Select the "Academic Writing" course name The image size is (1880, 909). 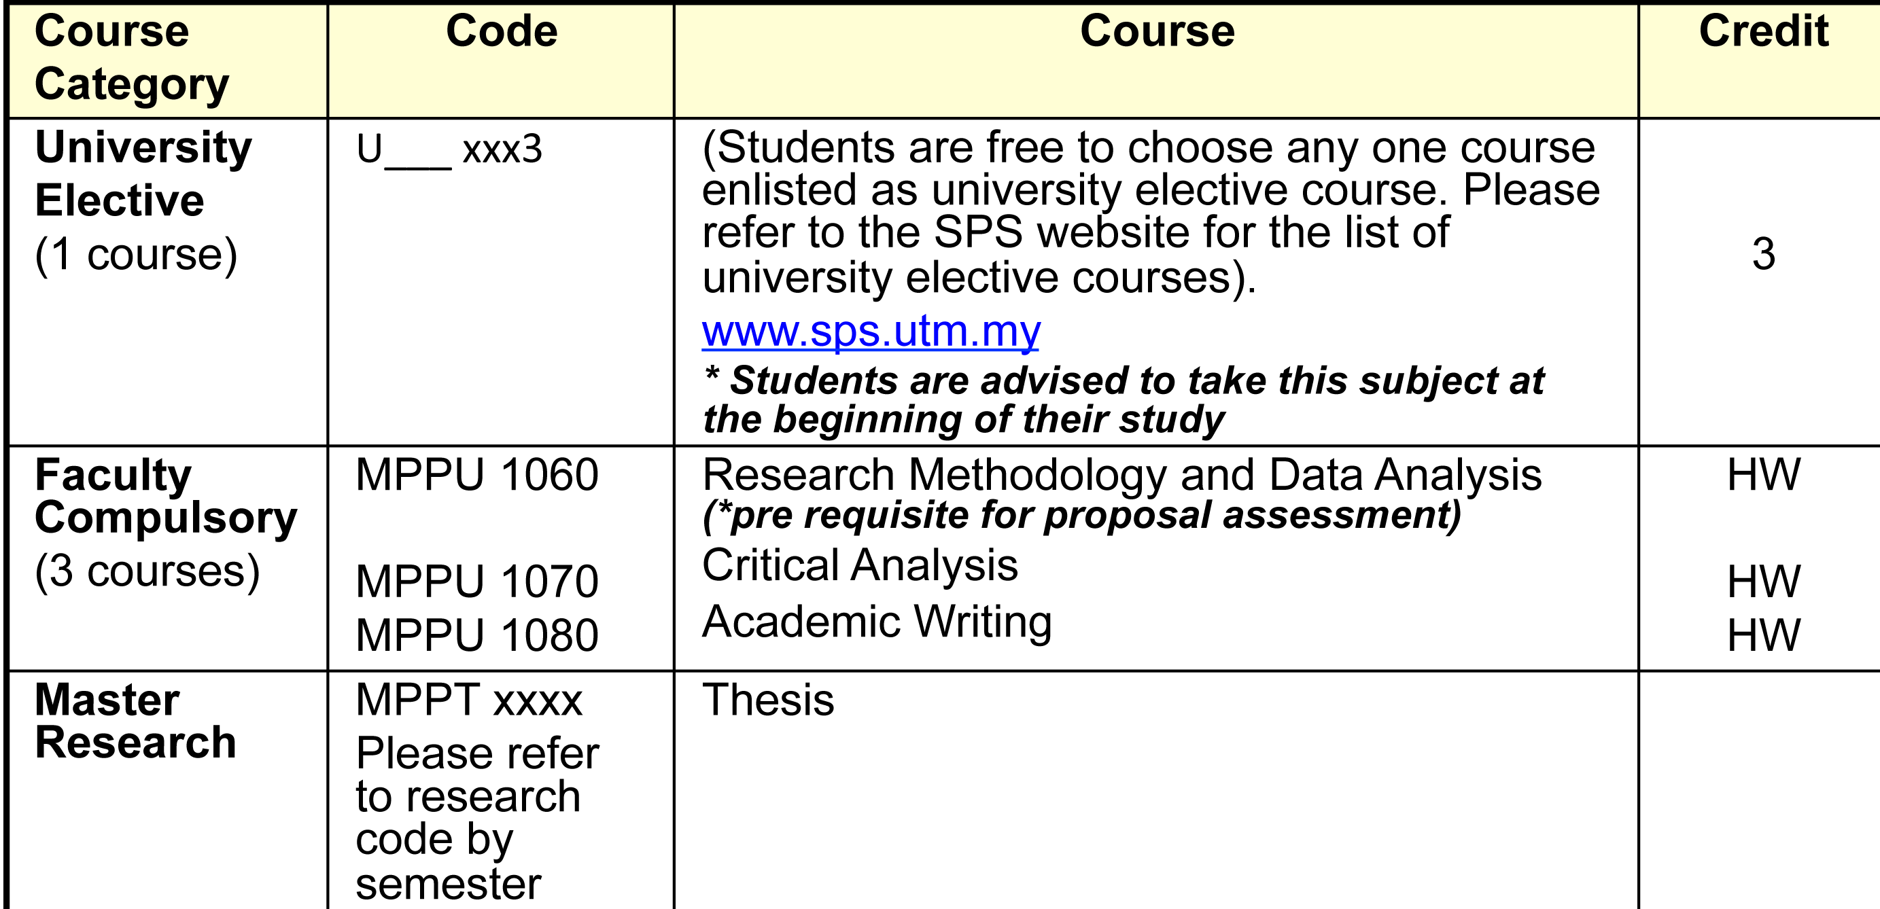[x=877, y=622]
